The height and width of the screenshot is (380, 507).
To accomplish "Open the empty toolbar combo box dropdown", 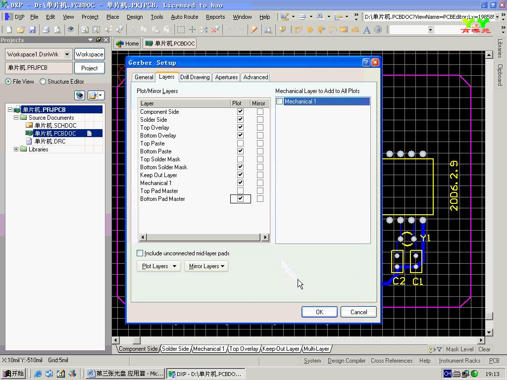I will click(x=430, y=30).
